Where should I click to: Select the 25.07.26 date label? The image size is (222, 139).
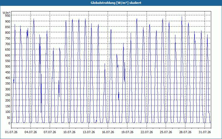point(166,132)
